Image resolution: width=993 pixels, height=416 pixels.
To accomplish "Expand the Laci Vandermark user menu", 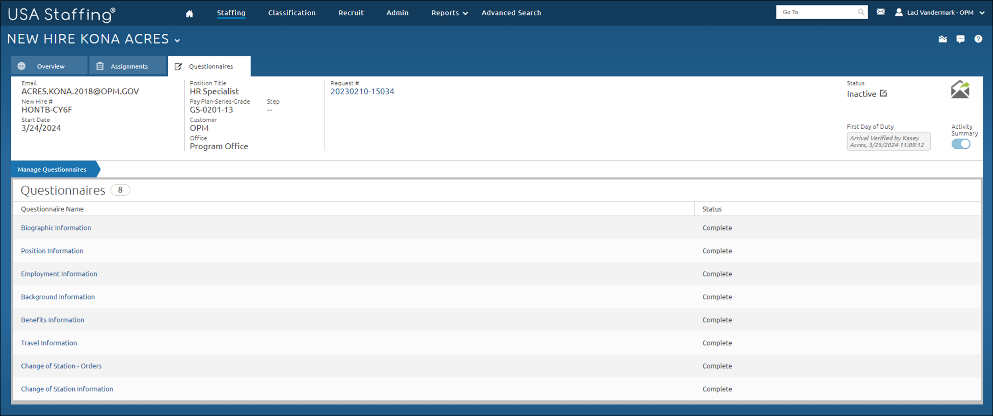I will pyautogui.click(x=982, y=13).
